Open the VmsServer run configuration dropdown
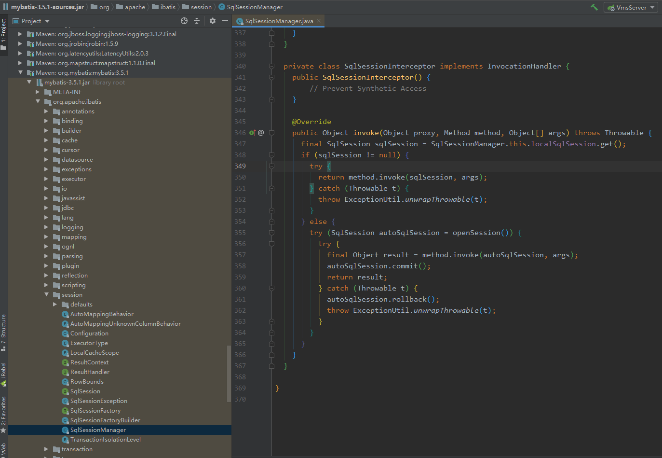This screenshot has height=458, width=662. click(631, 7)
